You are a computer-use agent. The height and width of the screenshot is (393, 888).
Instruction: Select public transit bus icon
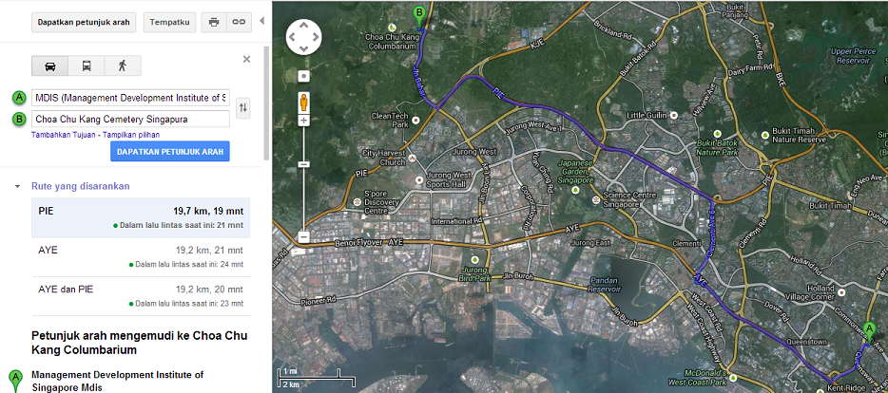coord(87,65)
